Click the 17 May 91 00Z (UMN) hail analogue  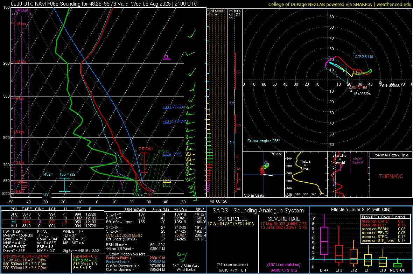283,224
